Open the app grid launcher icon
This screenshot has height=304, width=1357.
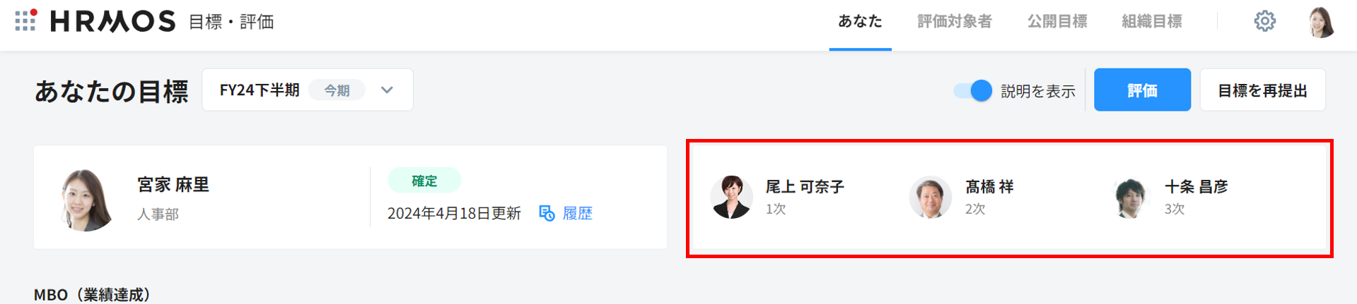[25, 20]
